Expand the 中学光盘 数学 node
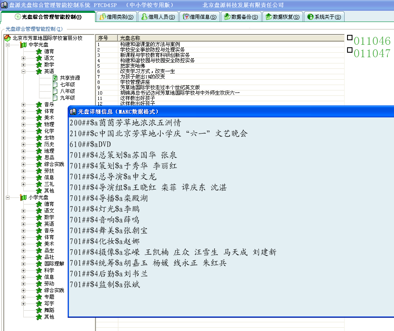 click(23, 65)
